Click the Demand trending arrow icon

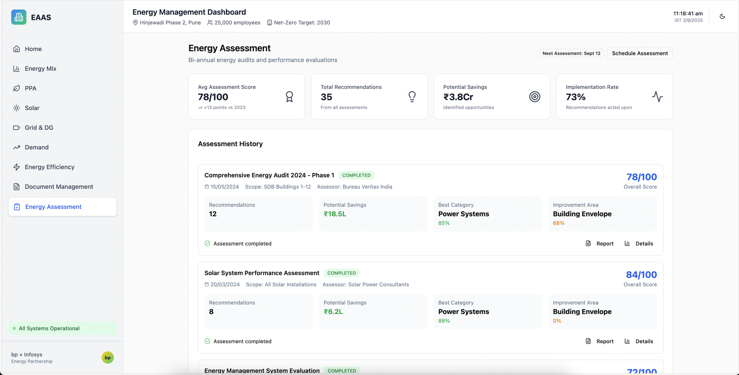point(16,147)
